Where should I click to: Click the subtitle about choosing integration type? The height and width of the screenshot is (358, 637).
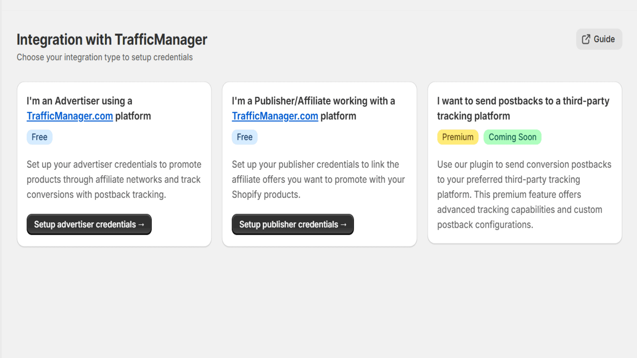click(x=105, y=57)
